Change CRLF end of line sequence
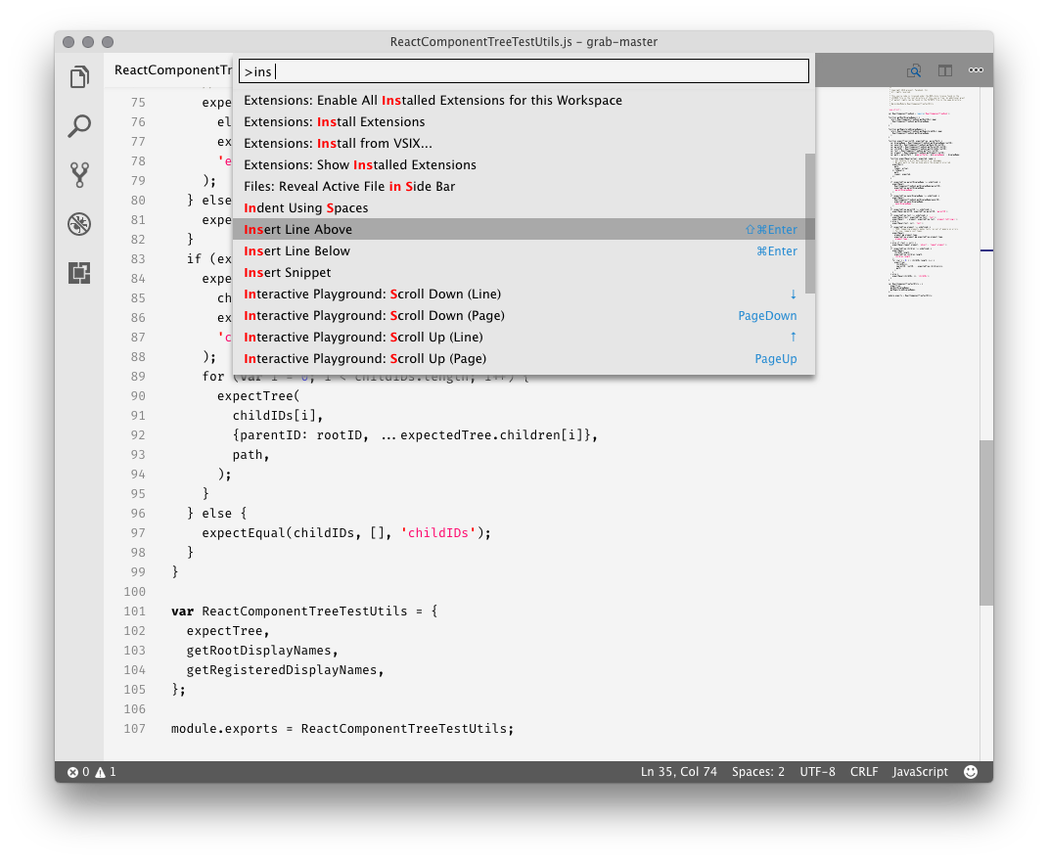Image resolution: width=1048 pixels, height=861 pixels. pos(863,772)
